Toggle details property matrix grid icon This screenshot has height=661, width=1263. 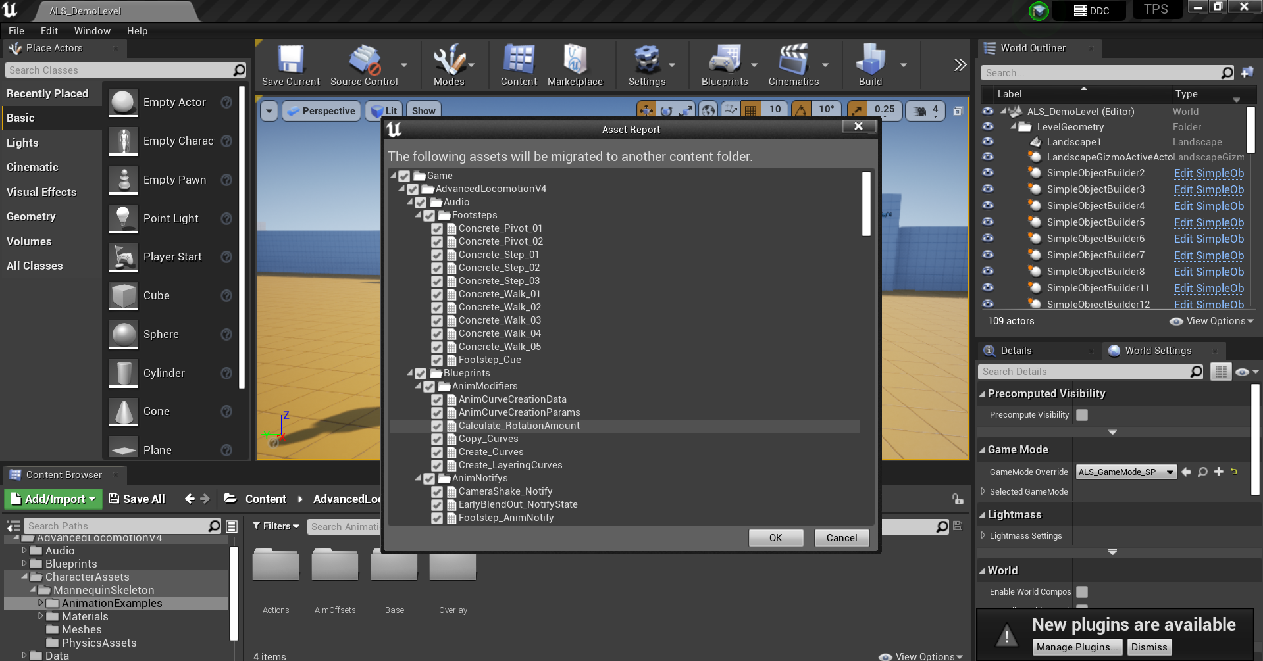[1221, 372]
